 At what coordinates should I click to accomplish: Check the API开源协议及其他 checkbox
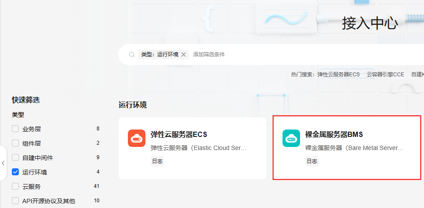pos(15,201)
